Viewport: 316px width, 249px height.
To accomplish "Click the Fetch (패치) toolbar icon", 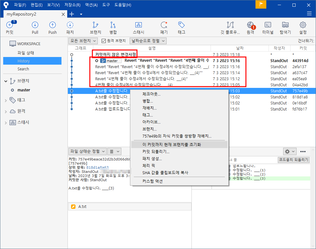I will [70, 28].
